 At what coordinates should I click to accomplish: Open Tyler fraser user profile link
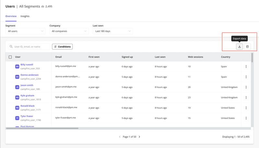[x=27, y=116]
